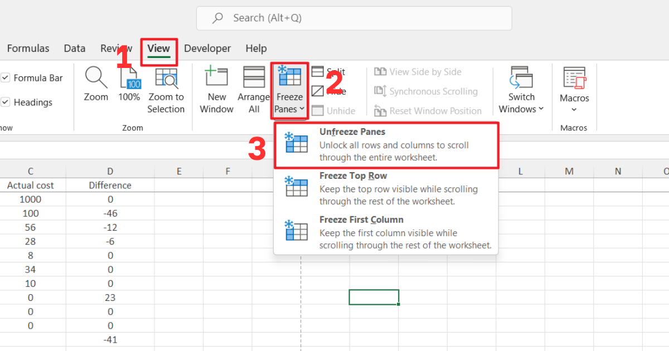
Task: Open the Developer tab
Action: 207,48
